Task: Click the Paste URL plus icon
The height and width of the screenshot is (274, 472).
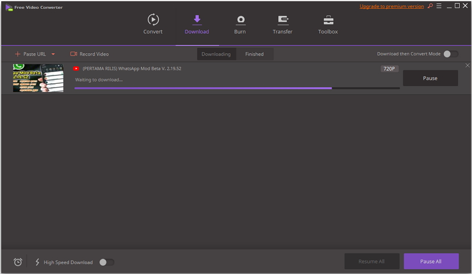Action: 17,54
